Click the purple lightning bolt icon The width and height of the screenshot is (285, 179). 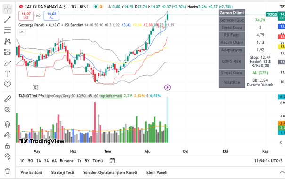tap(167, 87)
